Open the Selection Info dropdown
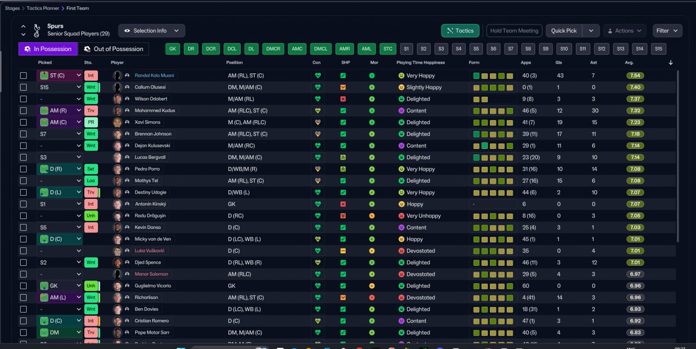The height and width of the screenshot is (349, 696). click(152, 31)
